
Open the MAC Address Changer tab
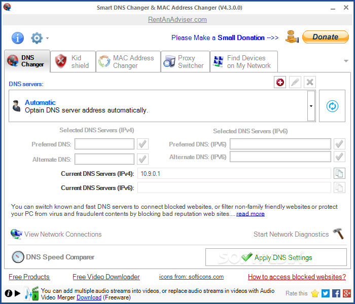(128, 61)
